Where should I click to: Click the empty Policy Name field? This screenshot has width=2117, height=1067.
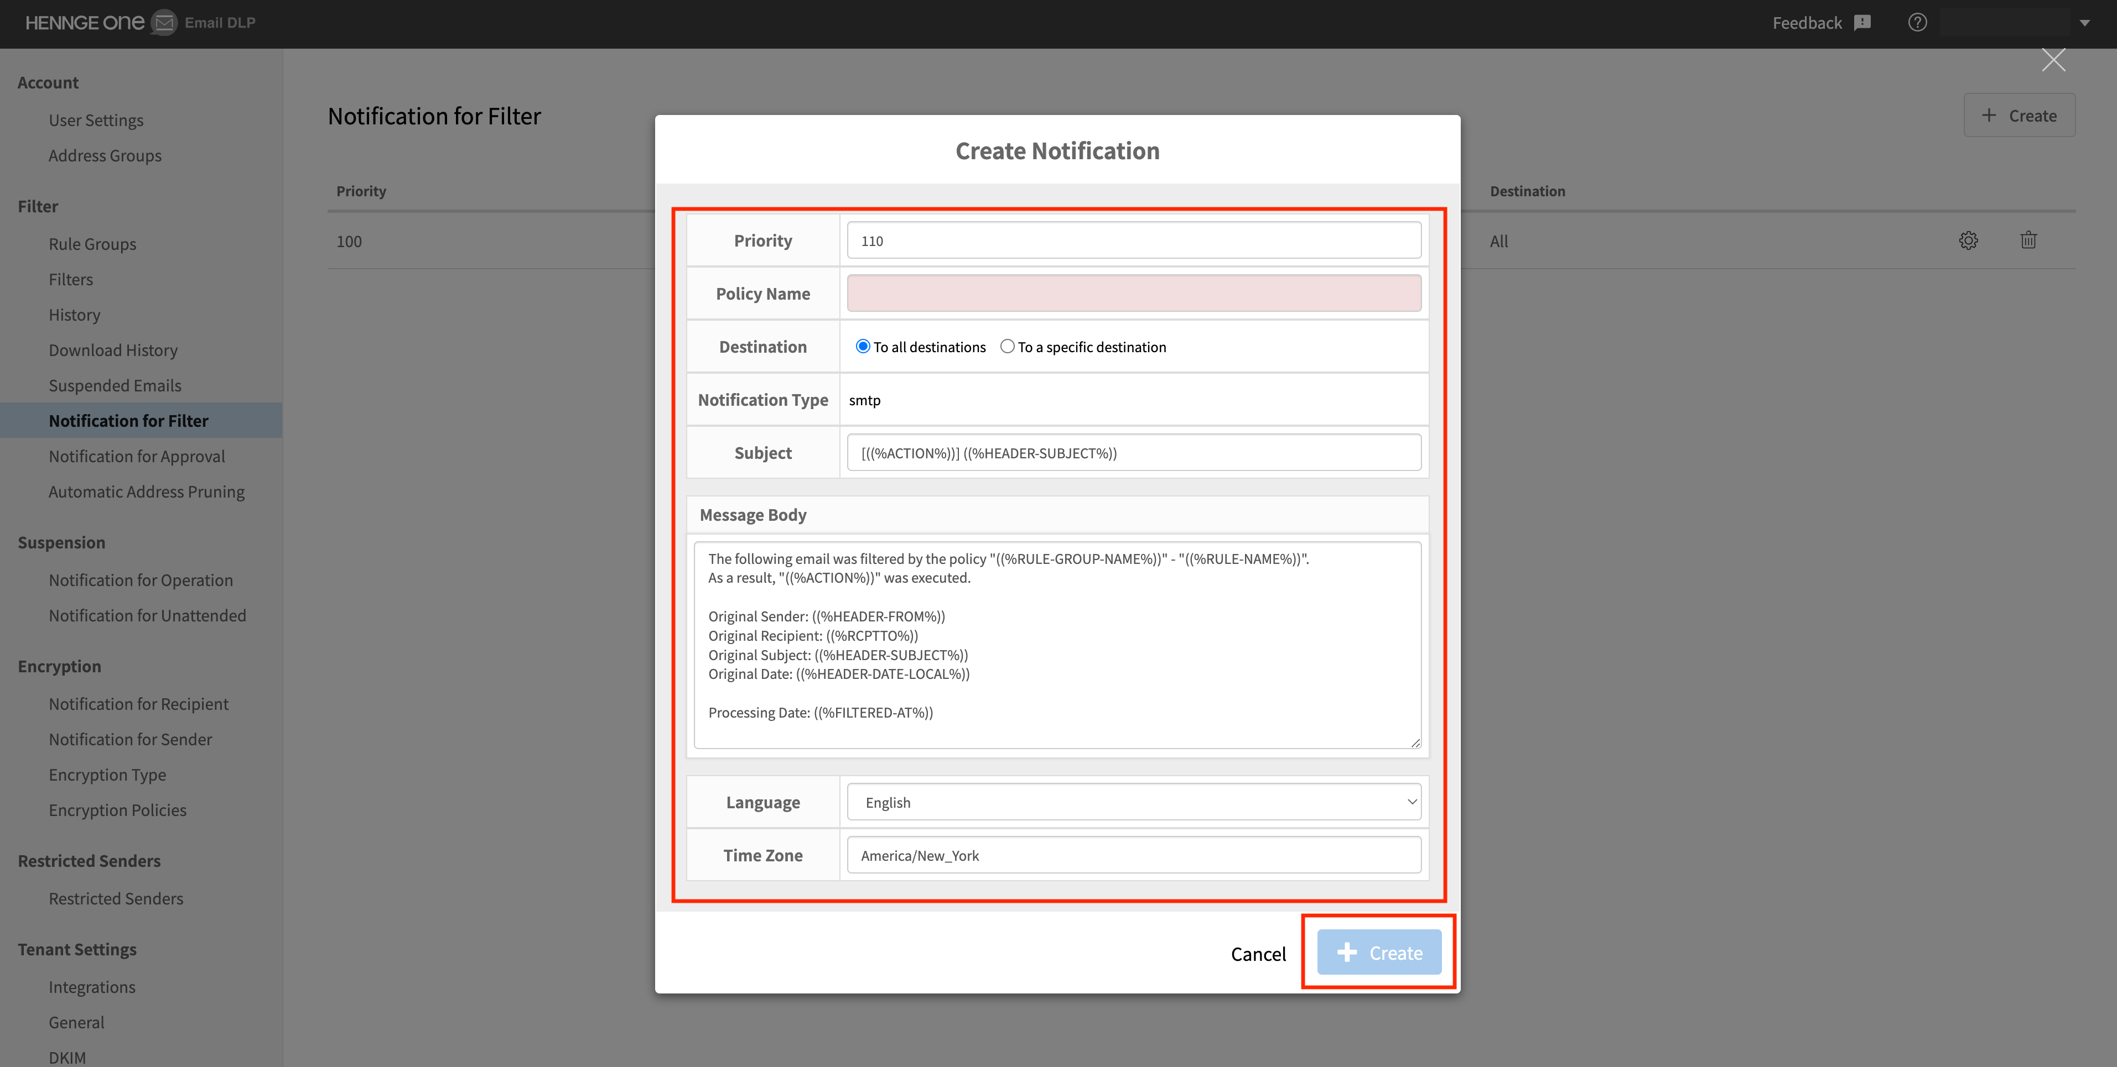pyautogui.click(x=1134, y=293)
